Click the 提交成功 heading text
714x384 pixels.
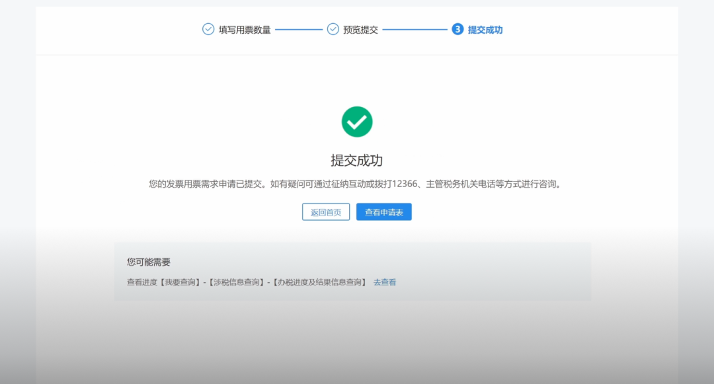point(356,161)
